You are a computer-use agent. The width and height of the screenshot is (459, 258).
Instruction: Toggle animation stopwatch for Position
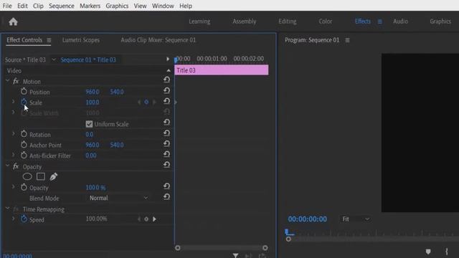[x=24, y=92]
